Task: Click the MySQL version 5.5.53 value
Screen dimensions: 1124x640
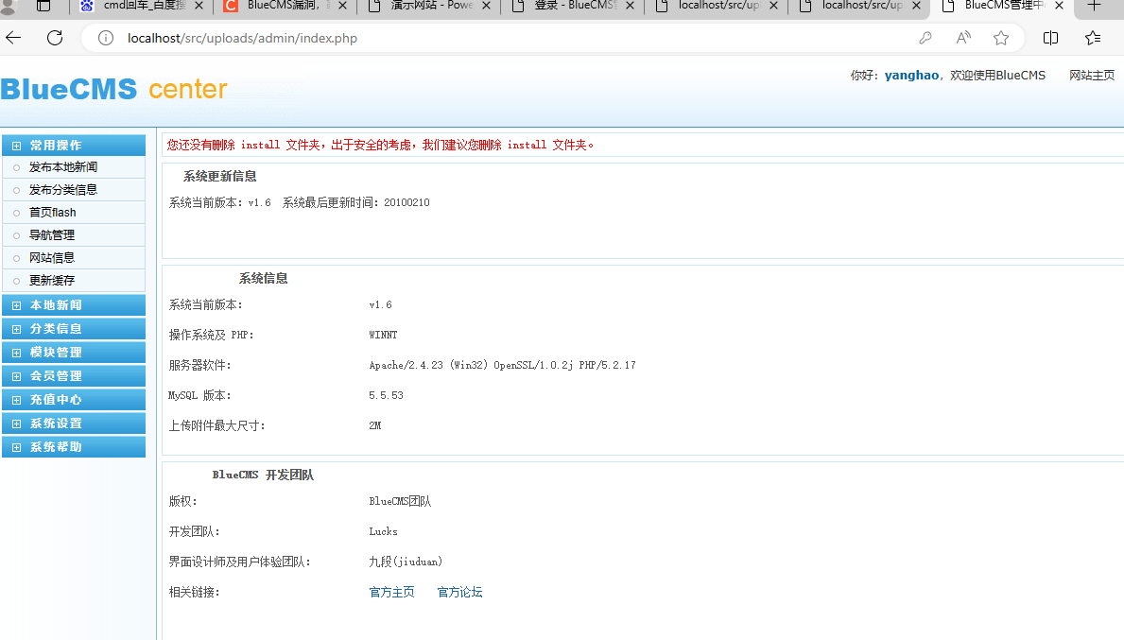Action: 386,395
